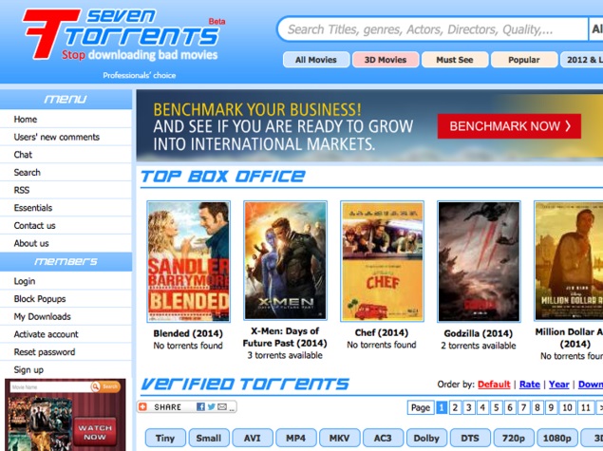Click the magnifier icon in the movie ad
This screenshot has height=451, width=603.
click(95, 386)
